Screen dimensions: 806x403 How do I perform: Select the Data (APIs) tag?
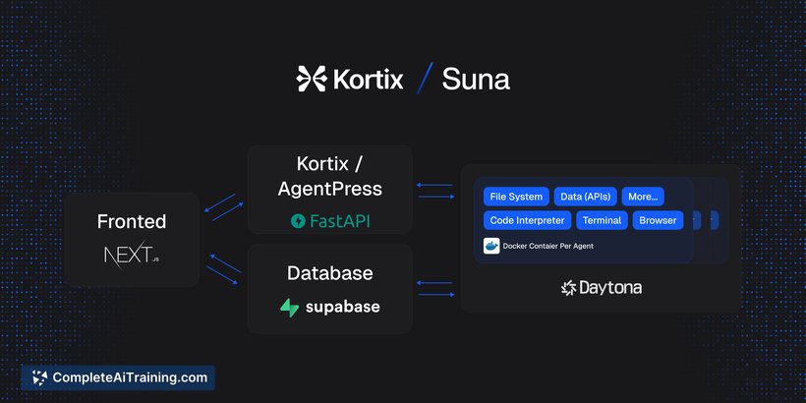click(585, 197)
